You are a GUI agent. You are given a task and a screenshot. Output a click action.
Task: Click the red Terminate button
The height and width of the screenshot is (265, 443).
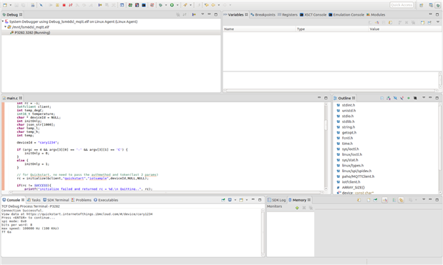64,5
